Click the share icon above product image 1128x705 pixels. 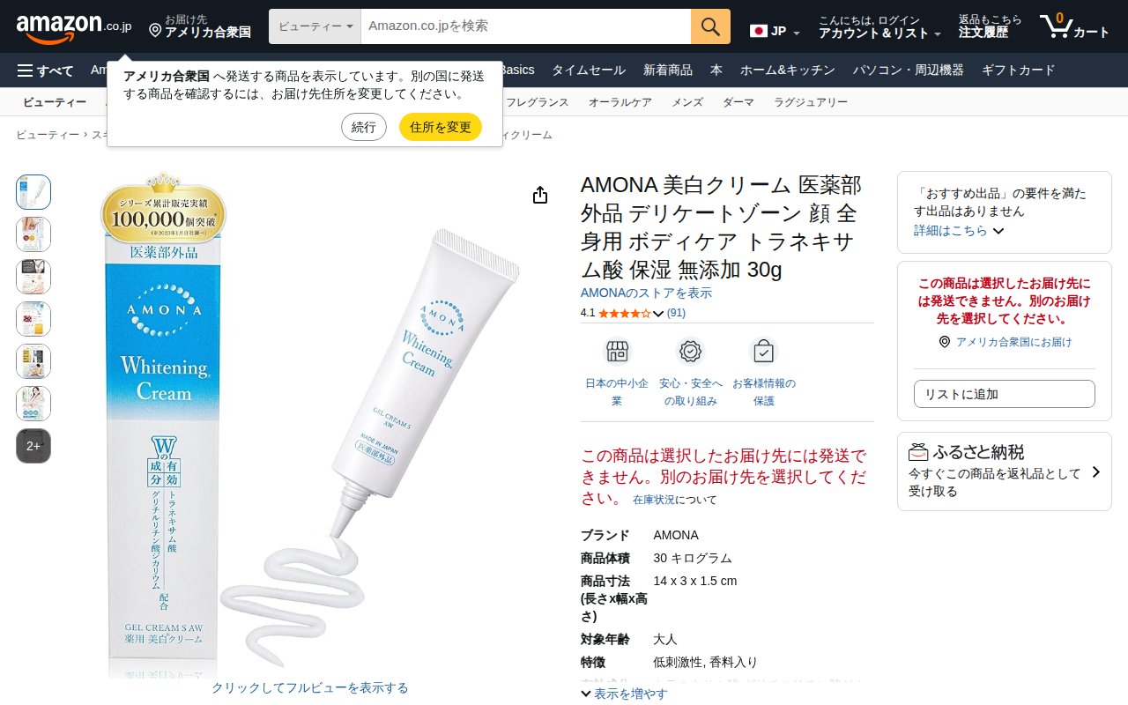tap(540, 195)
